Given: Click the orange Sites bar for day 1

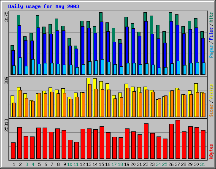Looking at the screenshot, I should [14, 110].
